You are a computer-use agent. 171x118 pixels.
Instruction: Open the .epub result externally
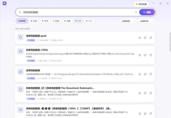(151, 38)
